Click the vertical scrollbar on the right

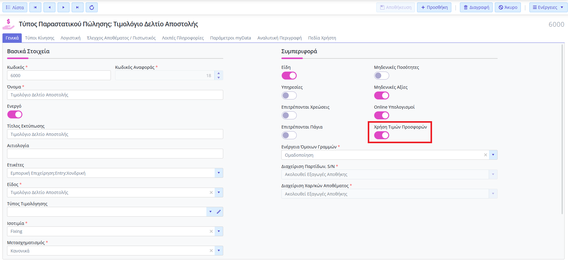(562, 129)
